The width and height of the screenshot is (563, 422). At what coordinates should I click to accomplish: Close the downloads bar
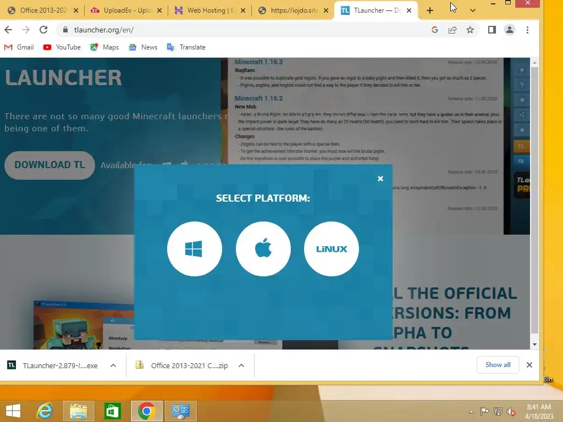tap(529, 365)
